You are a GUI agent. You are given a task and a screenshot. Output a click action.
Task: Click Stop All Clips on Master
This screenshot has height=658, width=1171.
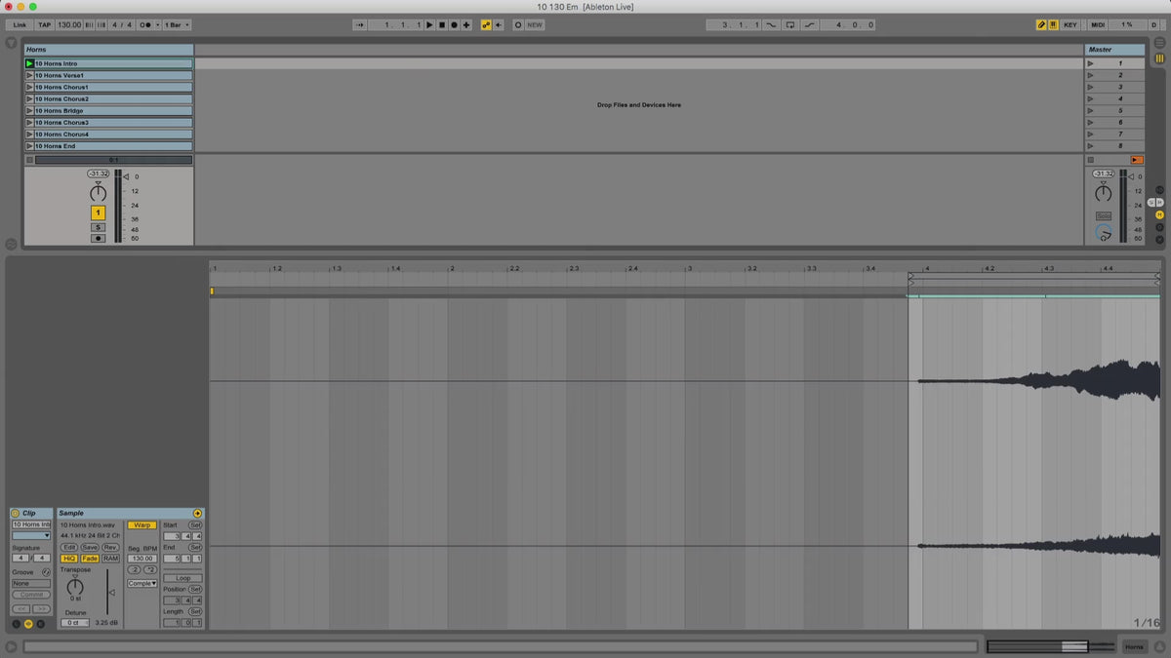1136,159
